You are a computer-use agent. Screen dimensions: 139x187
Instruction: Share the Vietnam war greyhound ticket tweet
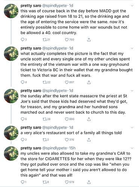pos(89,82)
